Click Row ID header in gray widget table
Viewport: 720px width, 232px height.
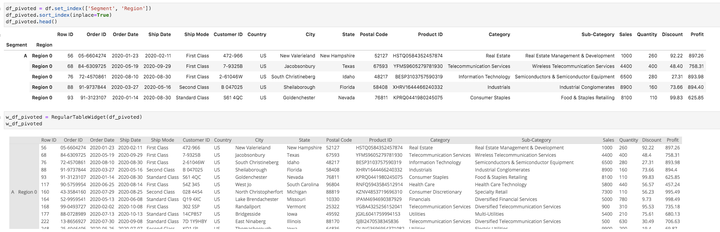(49, 140)
